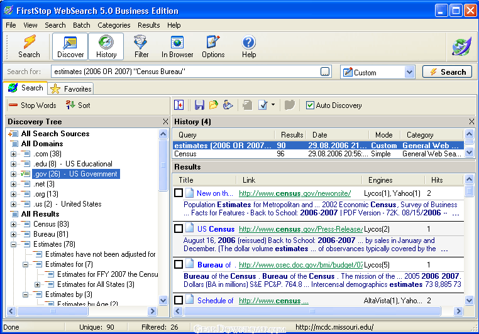Click the Results horizontal scrollbar

312,311
